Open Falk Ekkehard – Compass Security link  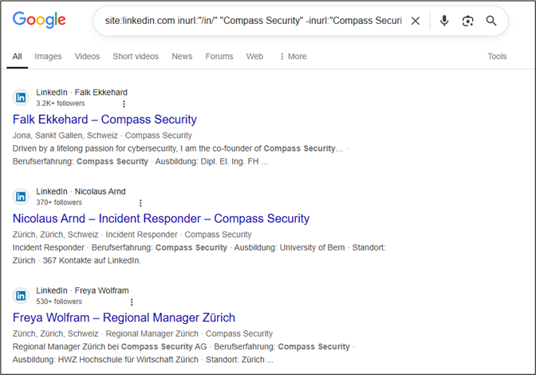(x=104, y=120)
